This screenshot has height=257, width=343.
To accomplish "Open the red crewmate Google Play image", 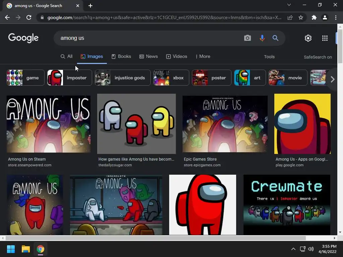I will click(302, 124).
